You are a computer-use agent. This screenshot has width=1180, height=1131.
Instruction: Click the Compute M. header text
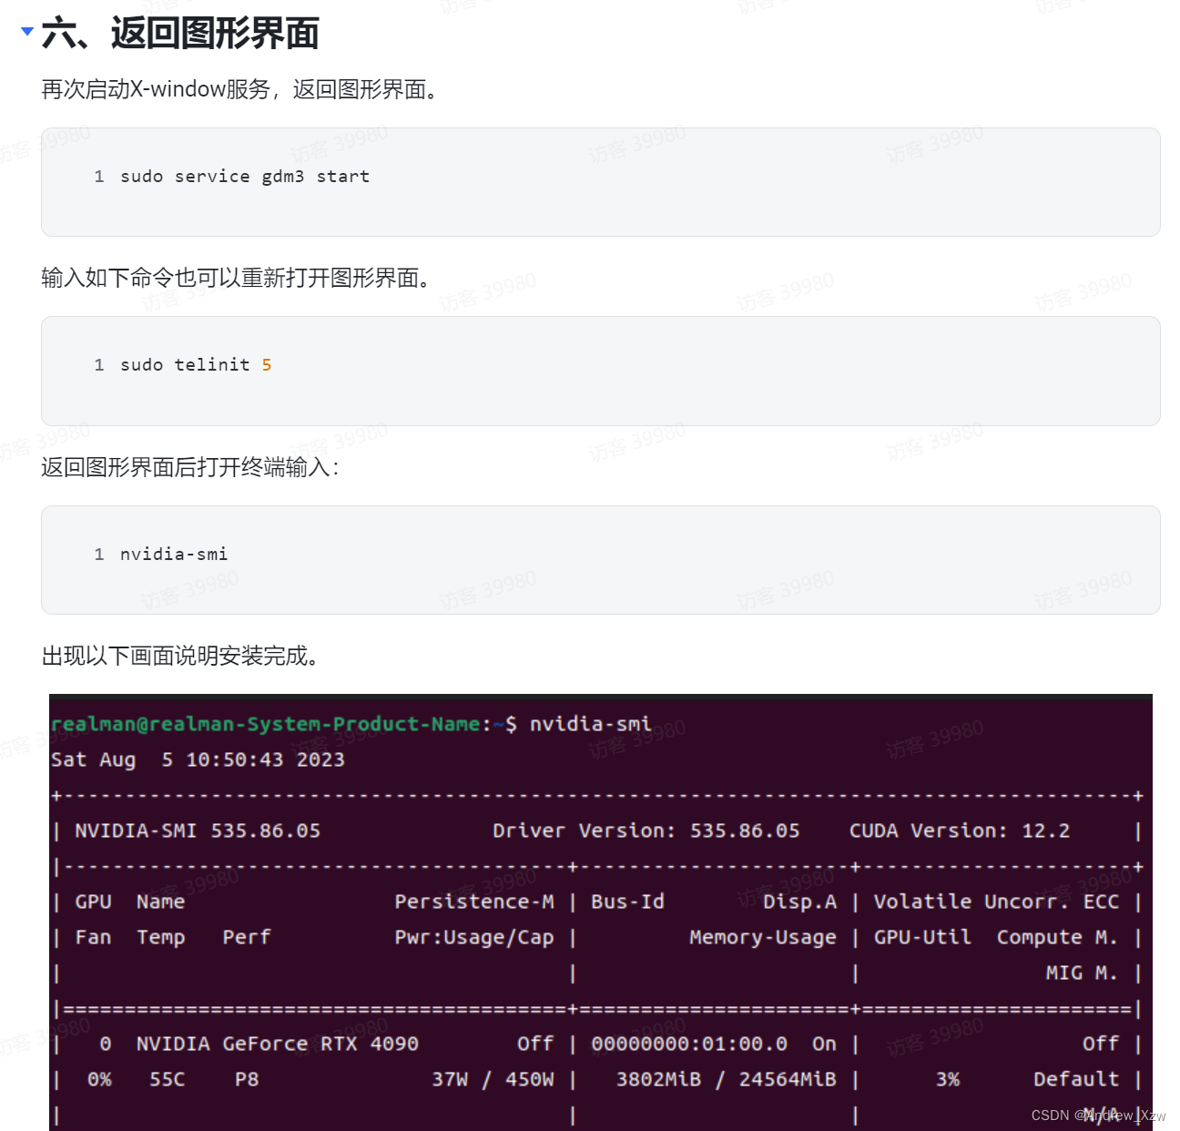click(1057, 937)
